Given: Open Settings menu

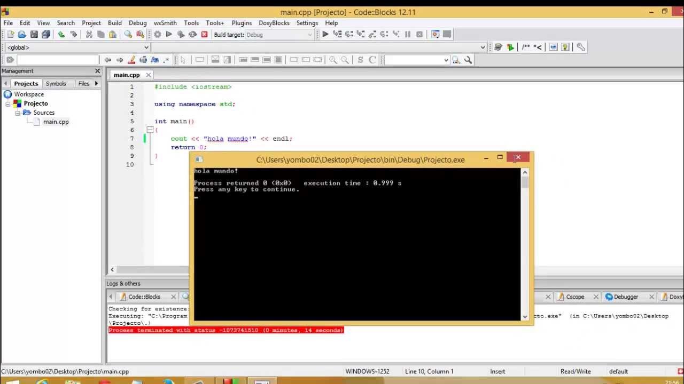Looking at the screenshot, I should pyautogui.click(x=307, y=23).
